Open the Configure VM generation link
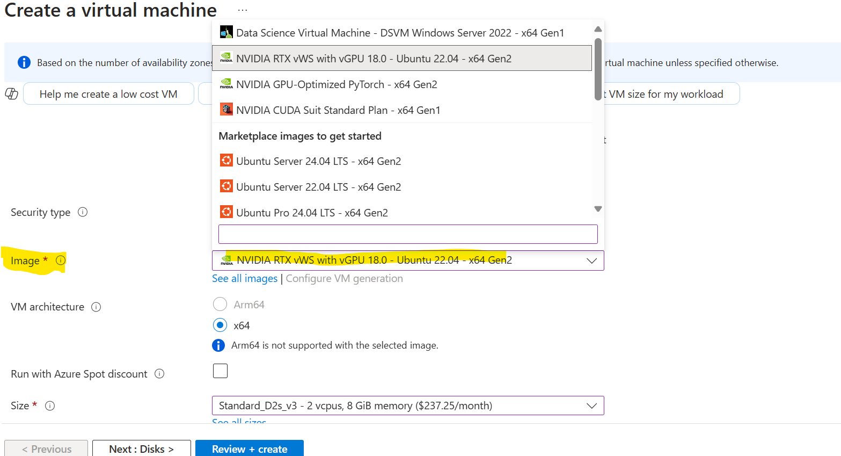Viewport: 841px width, 456px height. 344,278
